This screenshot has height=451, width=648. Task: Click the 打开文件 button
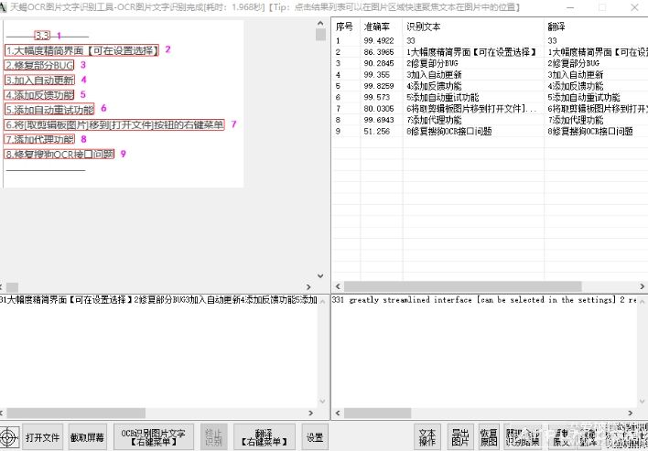[43, 437]
